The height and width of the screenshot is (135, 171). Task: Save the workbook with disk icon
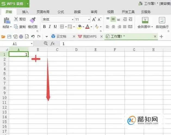coord(9,37)
